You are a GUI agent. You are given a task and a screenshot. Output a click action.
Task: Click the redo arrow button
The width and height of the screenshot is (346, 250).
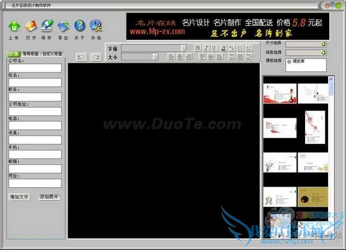pyautogui.click(x=96, y=58)
